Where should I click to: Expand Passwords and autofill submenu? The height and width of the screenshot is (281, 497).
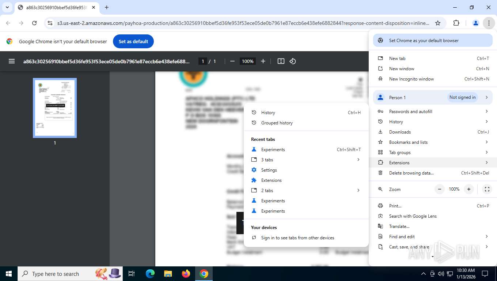(x=433, y=112)
